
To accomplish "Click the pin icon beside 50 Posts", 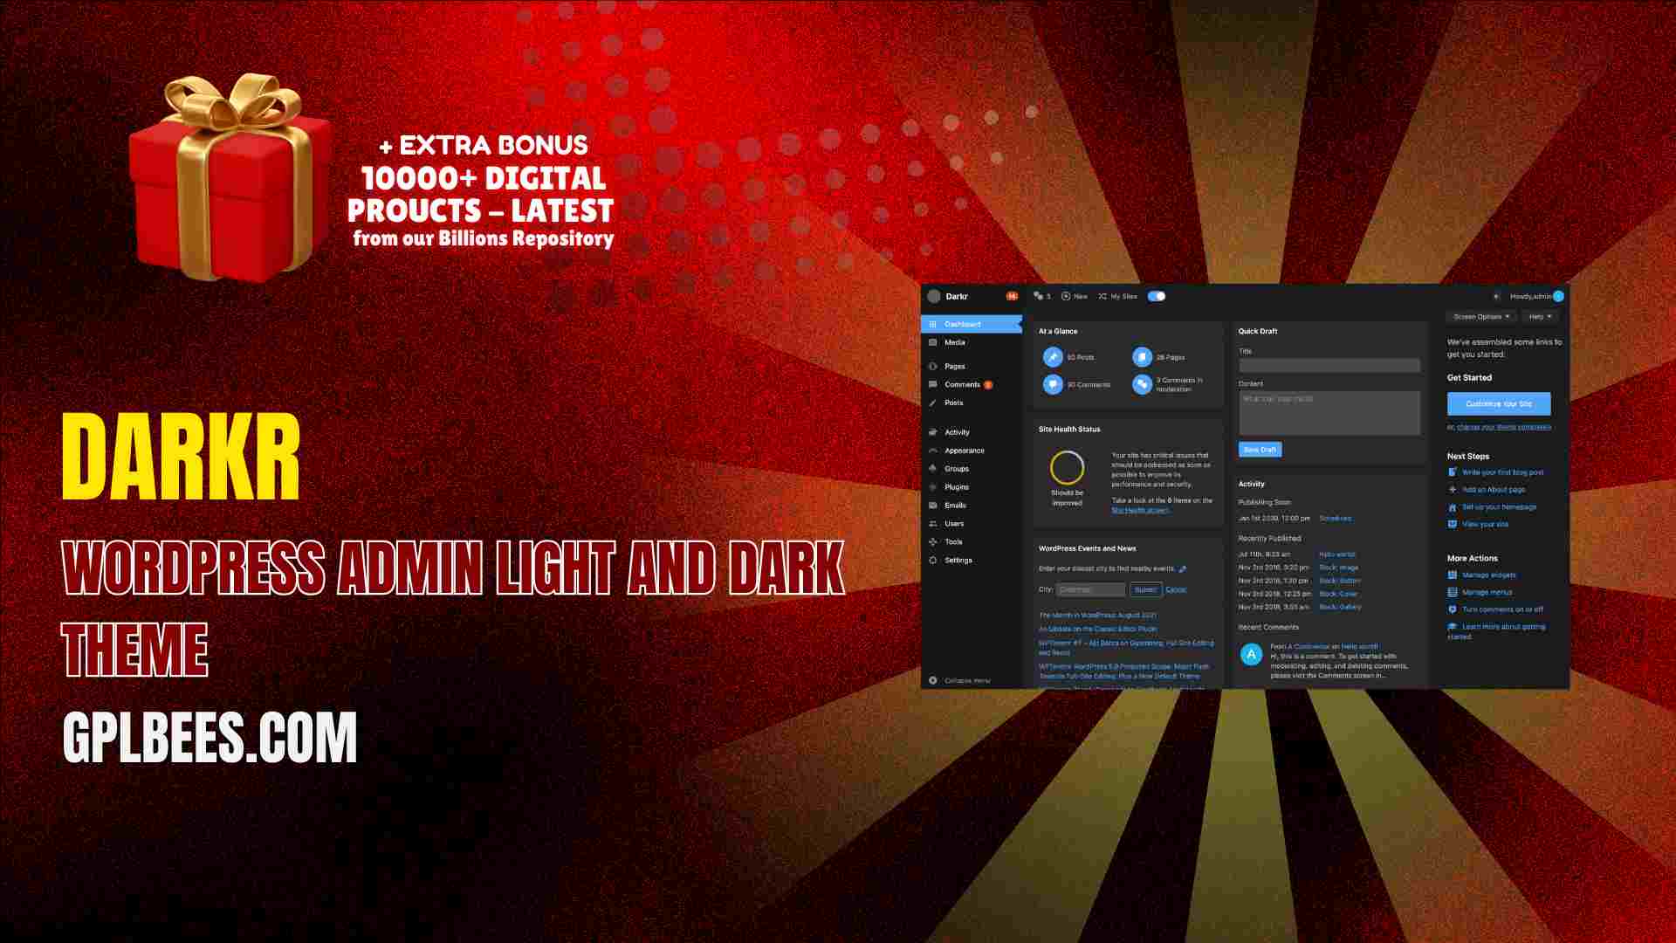I will coord(1053,357).
